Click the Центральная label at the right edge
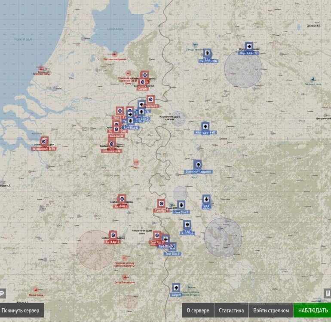The image size is (331, 322). pos(323,118)
